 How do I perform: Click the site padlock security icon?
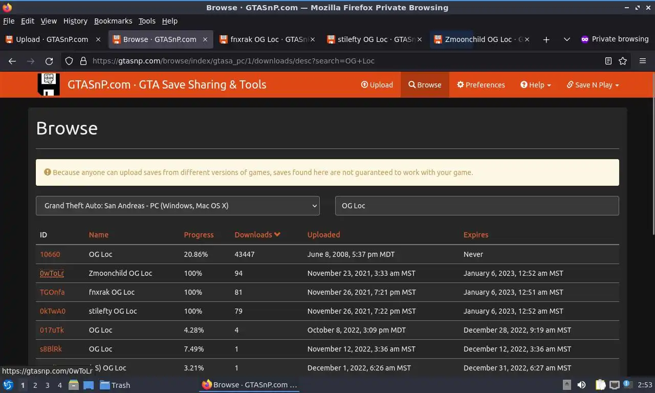point(83,61)
